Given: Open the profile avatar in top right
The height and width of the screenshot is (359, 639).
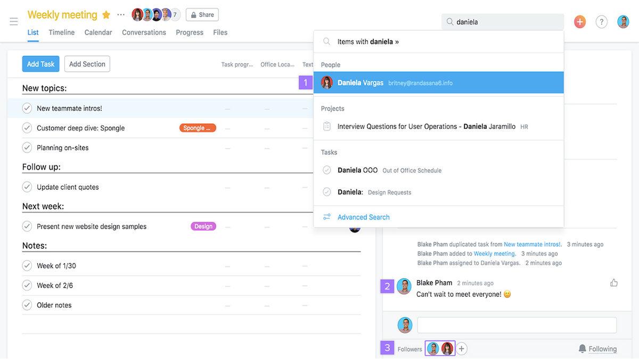Looking at the screenshot, I should 623,22.
